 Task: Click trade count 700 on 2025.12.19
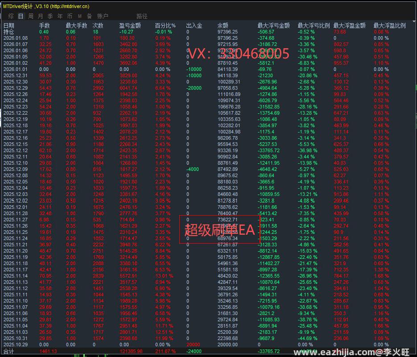click(97, 120)
